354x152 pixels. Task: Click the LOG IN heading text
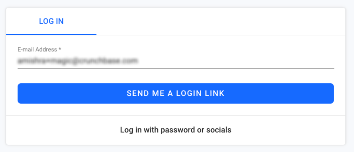51,21
